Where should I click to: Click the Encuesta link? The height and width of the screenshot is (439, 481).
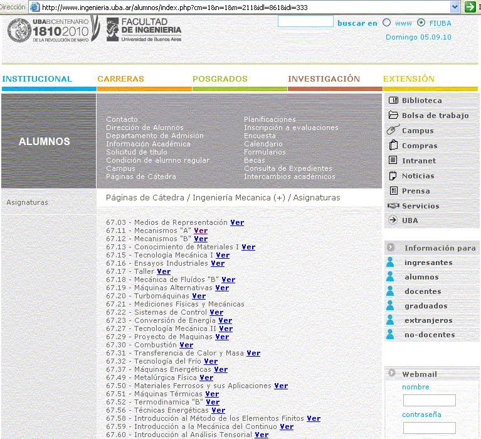point(260,136)
